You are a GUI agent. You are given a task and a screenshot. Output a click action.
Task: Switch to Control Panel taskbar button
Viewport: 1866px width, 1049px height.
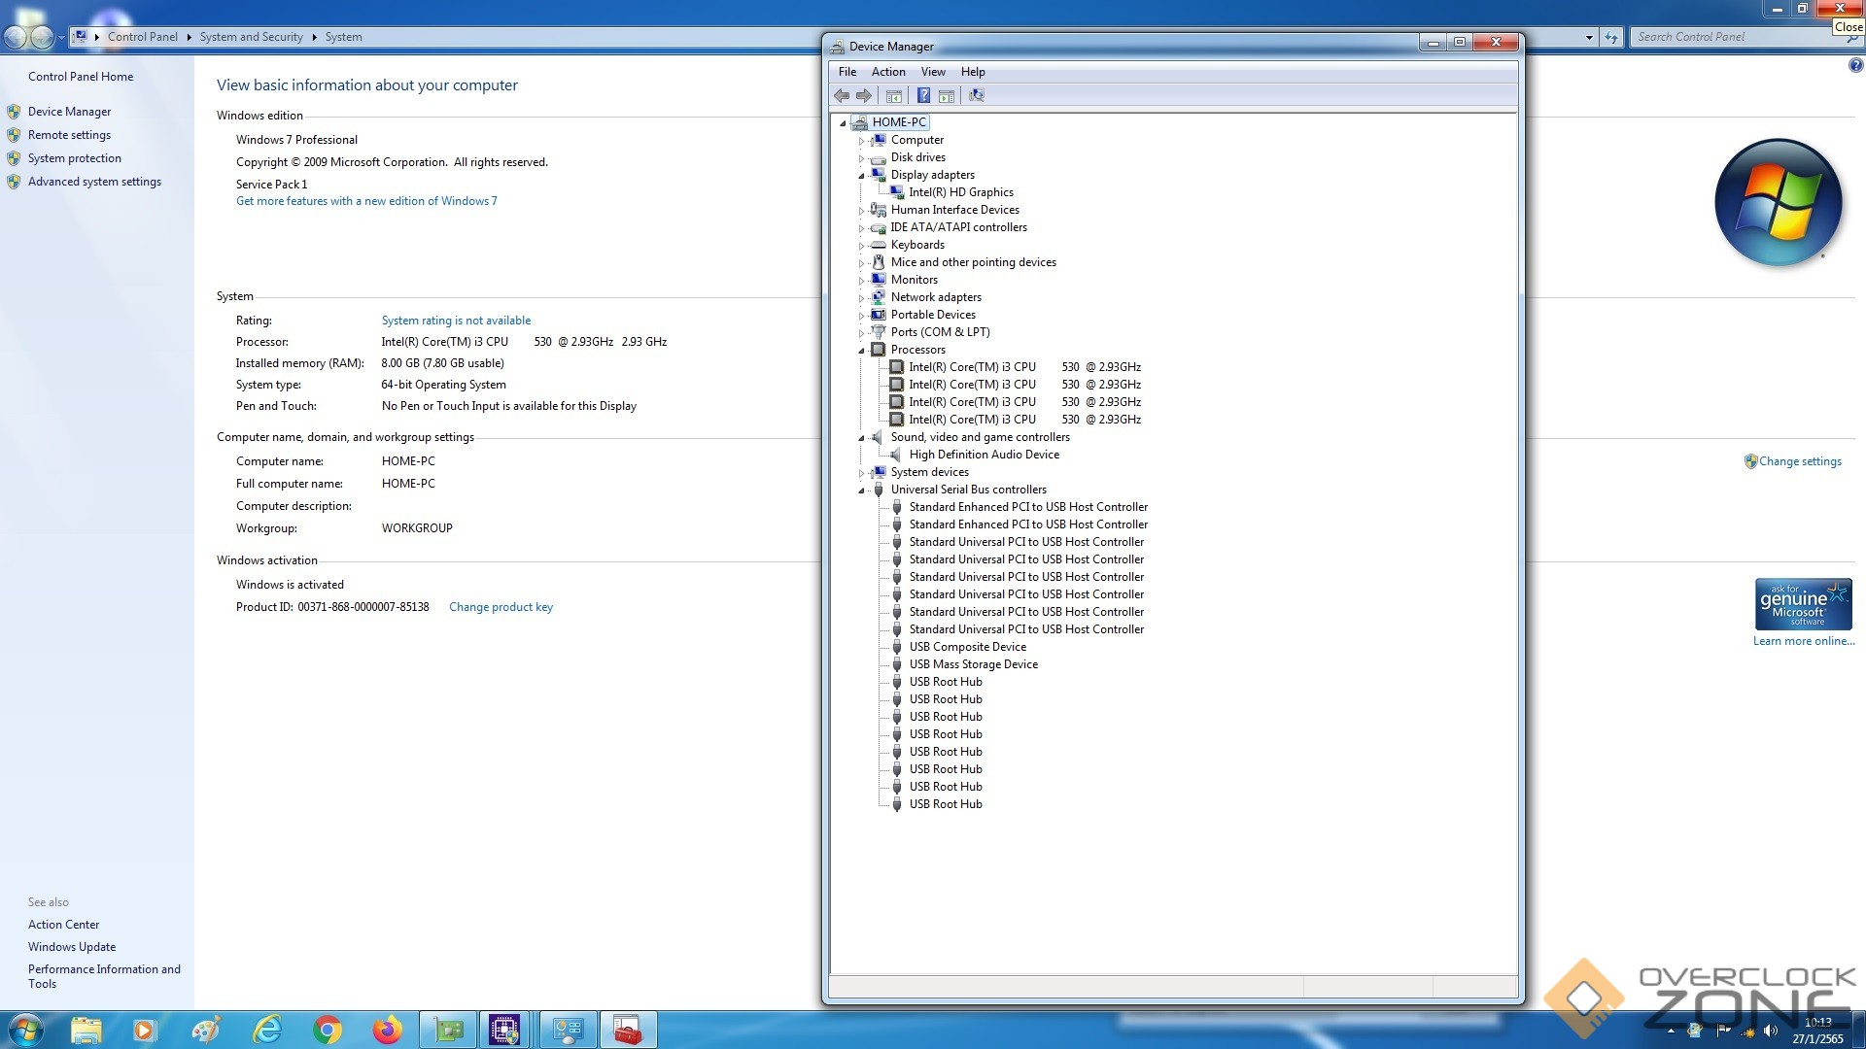pos(569,1030)
